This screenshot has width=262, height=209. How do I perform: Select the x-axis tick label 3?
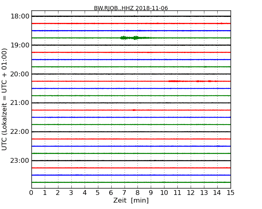[x=71, y=193]
